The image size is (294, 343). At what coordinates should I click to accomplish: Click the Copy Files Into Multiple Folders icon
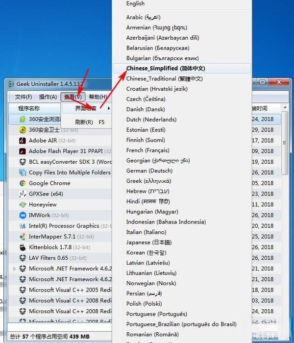(23, 172)
